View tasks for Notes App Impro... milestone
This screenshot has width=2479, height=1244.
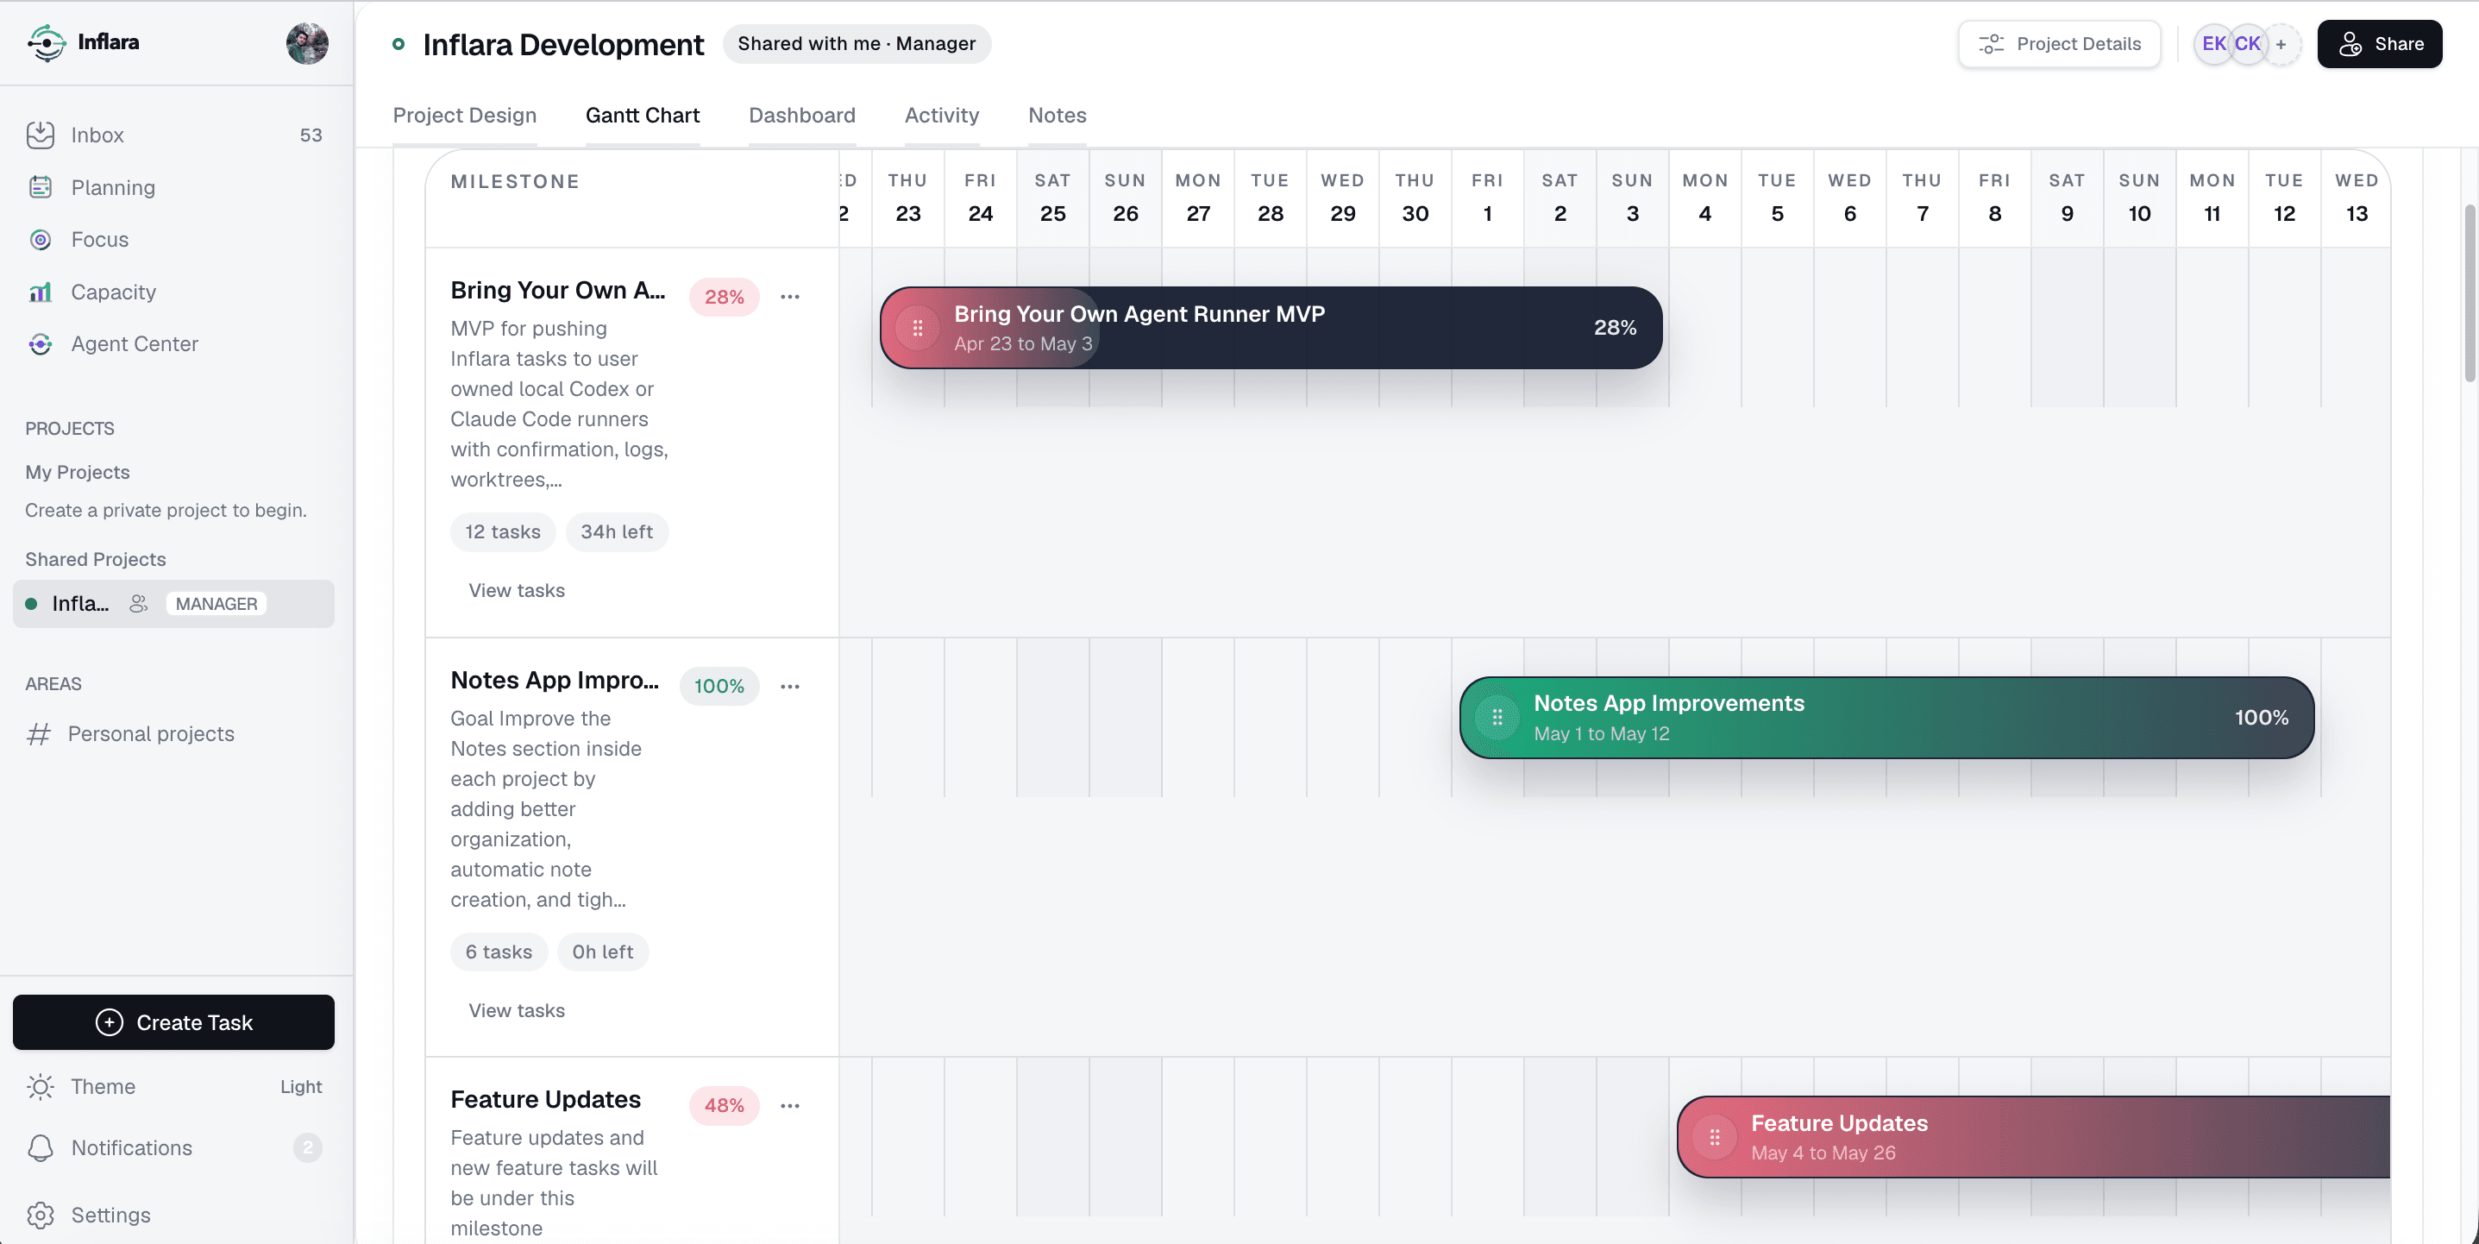coord(516,1010)
